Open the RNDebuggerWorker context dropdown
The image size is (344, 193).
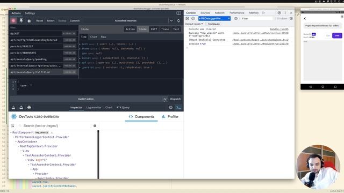(x=214, y=19)
